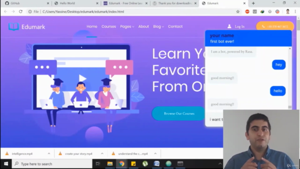Viewport: 300px width, 169px height.
Task: Click the user icon beside Log In
Action: coord(229,26)
